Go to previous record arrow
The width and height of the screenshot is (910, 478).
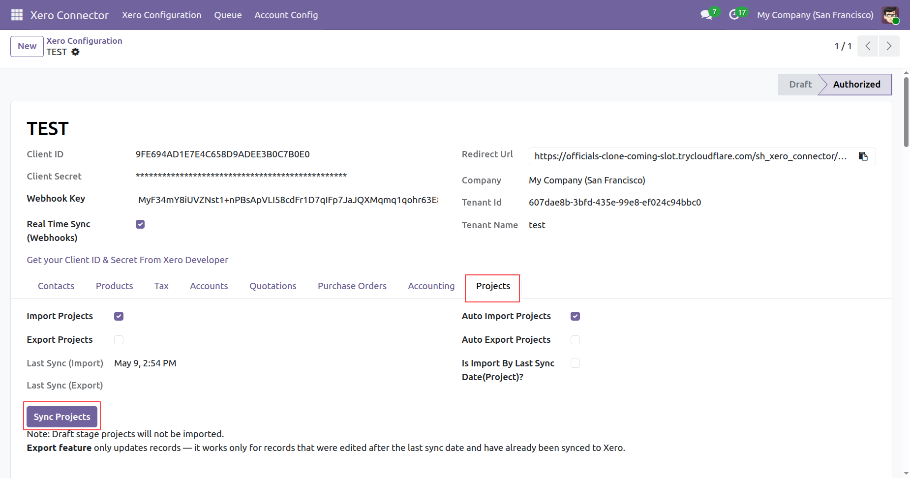(868, 46)
